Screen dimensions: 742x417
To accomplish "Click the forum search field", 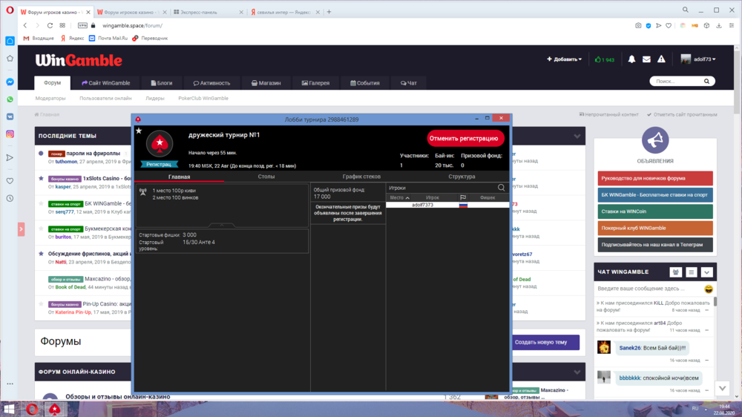I will pos(680,82).
